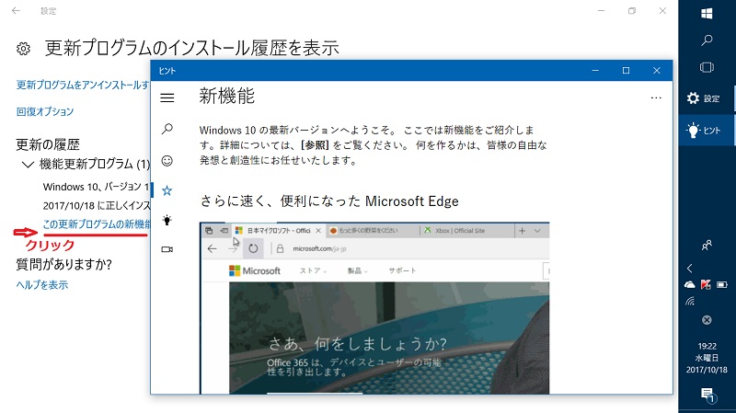Click the Windows 10、バージョン update entry text
736x413 pixels.
coord(97,187)
